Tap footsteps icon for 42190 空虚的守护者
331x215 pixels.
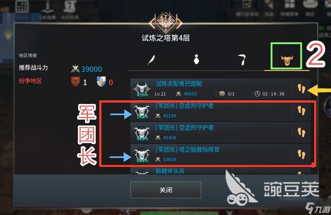click(302, 111)
